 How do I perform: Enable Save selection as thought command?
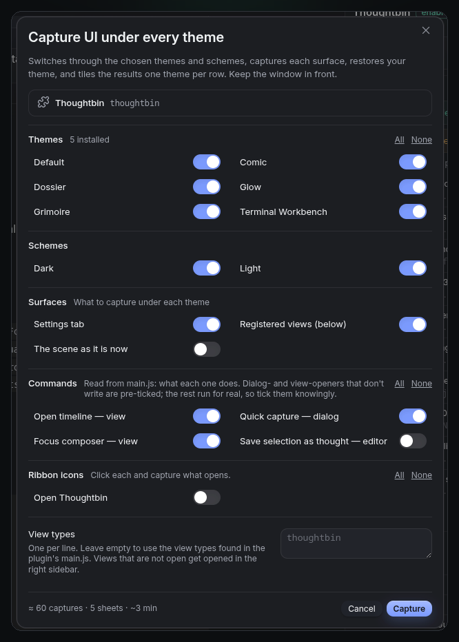[413, 441]
